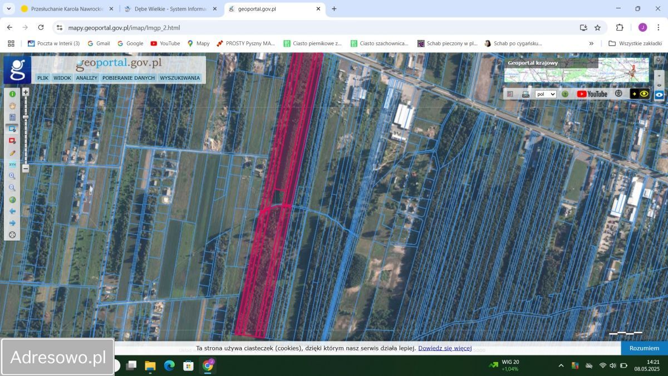Adjust the map zoom slider handle
The height and width of the screenshot is (376, 668).
point(26,117)
